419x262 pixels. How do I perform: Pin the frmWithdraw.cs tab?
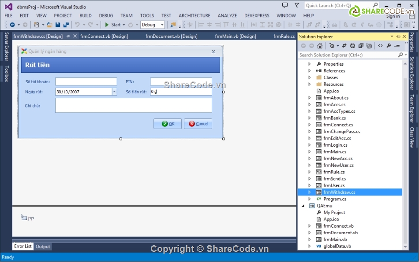[x=68, y=36]
